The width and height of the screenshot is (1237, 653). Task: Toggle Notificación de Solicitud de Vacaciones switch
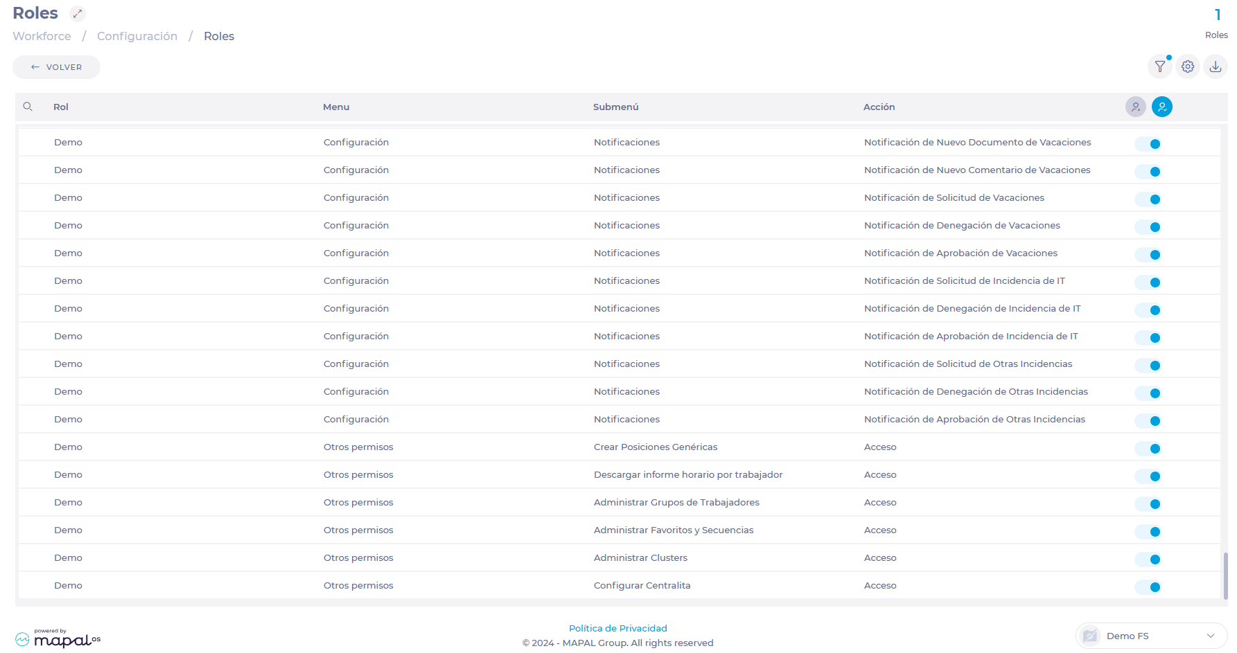(x=1148, y=199)
